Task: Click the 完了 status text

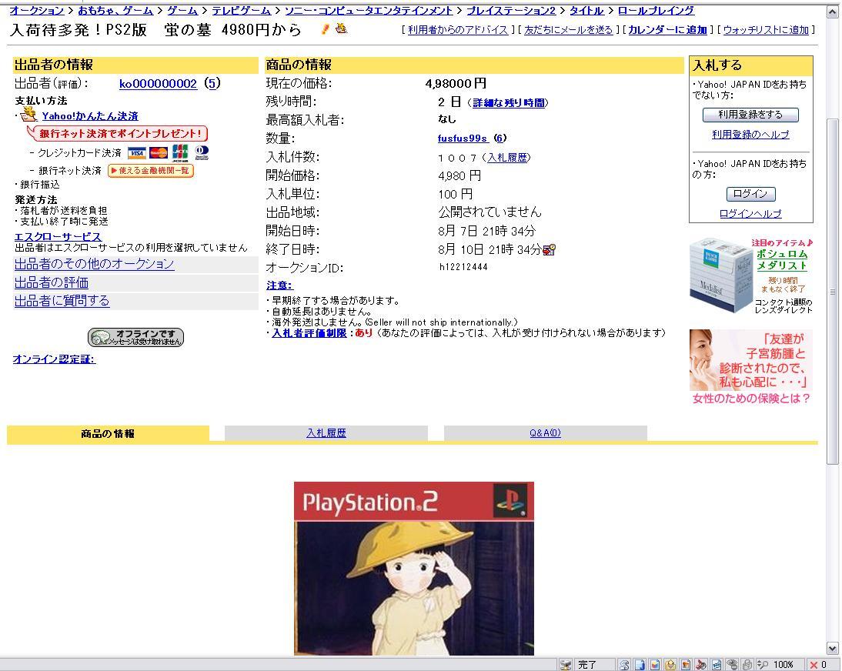Action: point(587,665)
